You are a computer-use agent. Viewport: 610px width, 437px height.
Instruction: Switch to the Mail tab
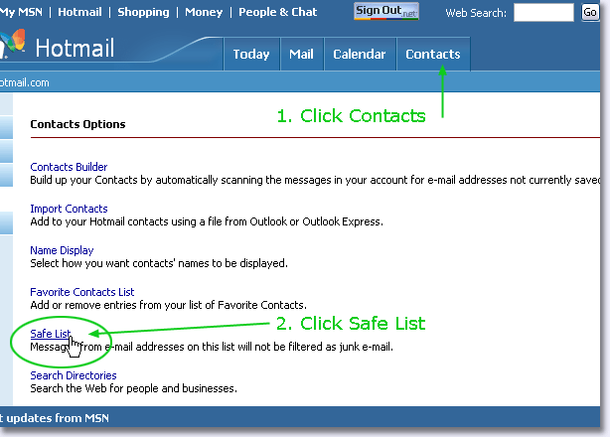click(301, 54)
